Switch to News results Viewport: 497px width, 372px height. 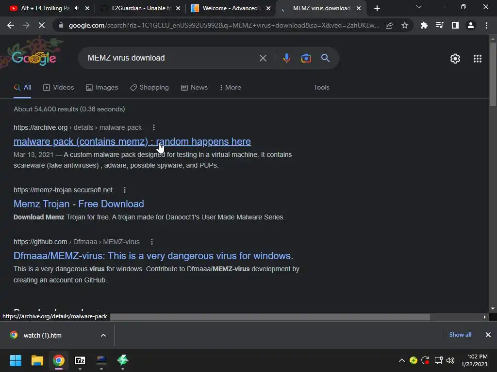pos(194,88)
